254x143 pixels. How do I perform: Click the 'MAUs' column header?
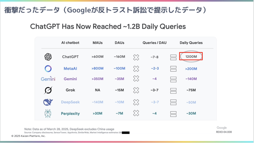(97, 43)
